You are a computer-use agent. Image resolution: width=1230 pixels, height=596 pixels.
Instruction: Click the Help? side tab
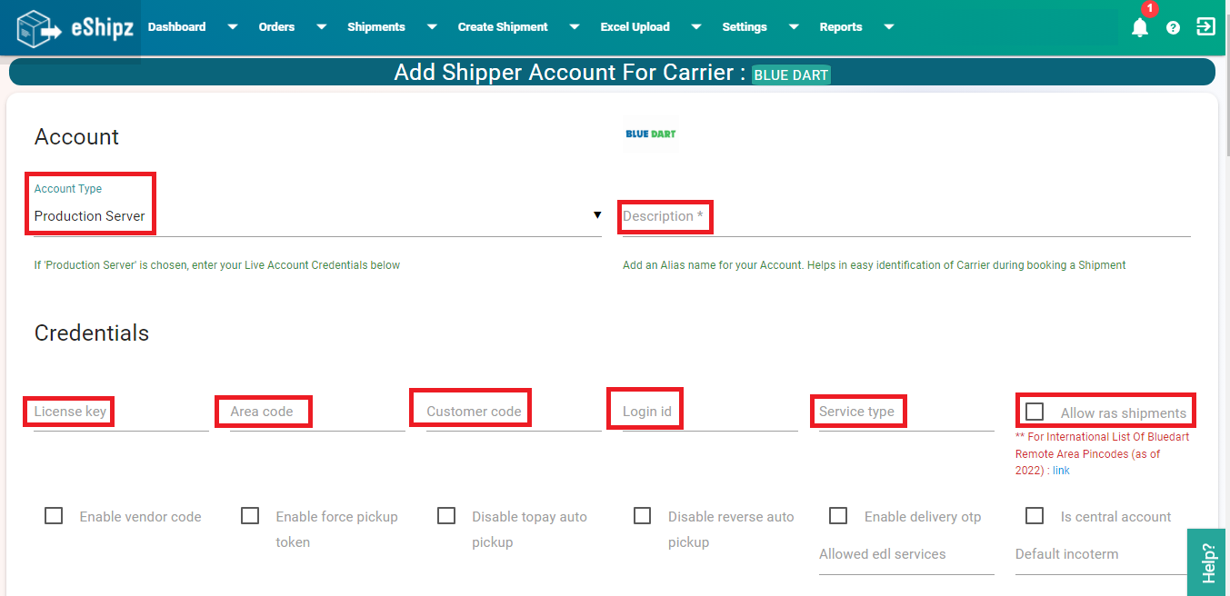pos(1207,562)
